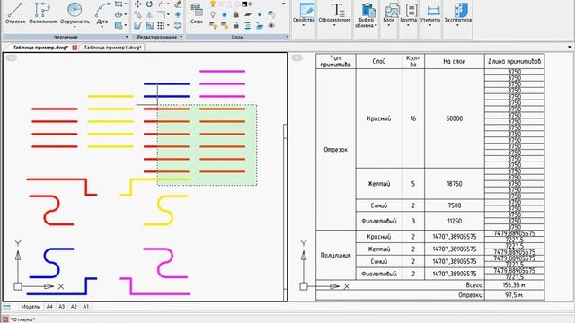Switch to Таблица пример1.dwg tab

[x=112, y=48]
